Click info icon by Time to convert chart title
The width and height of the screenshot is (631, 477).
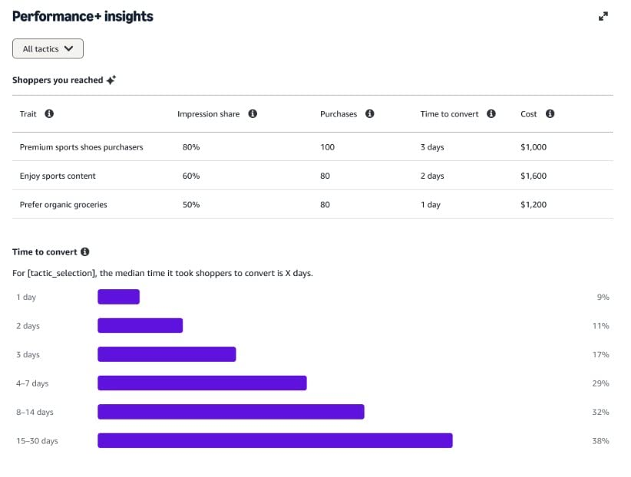click(x=85, y=252)
